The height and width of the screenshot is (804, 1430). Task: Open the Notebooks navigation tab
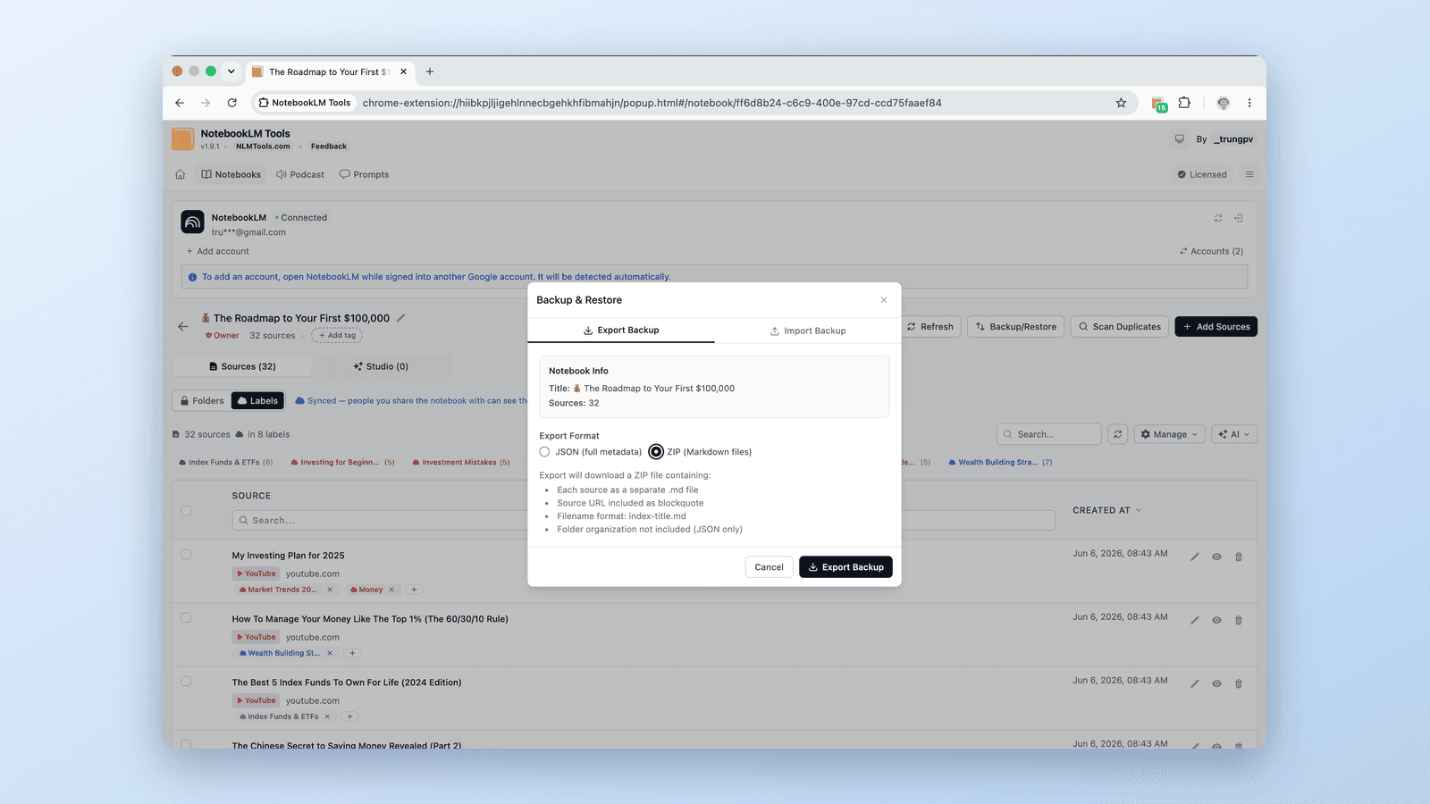[231, 174]
